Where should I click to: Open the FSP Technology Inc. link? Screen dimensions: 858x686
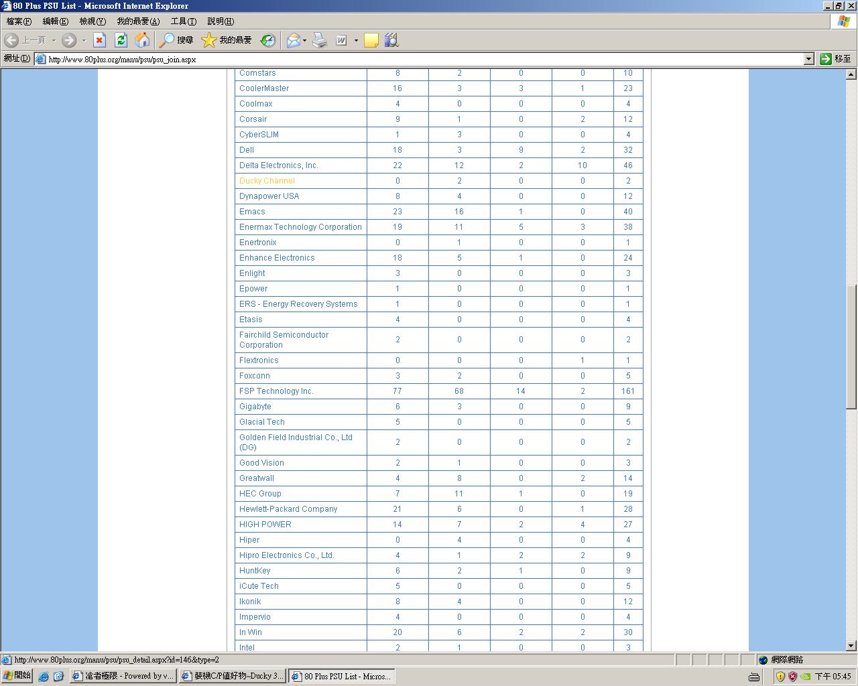tap(276, 391)
